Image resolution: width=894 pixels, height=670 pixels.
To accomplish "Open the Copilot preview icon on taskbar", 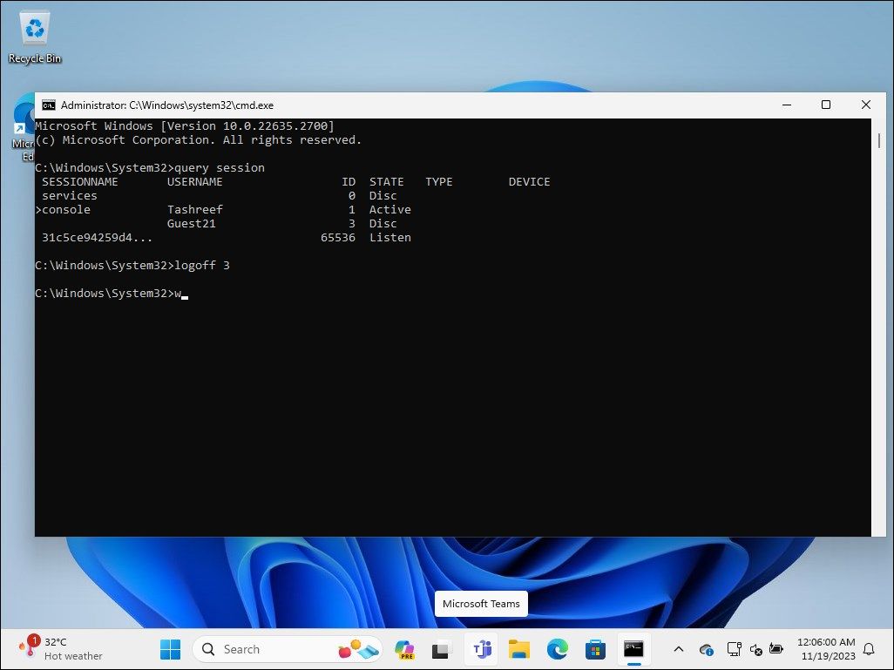I will [x=405, y=649].
